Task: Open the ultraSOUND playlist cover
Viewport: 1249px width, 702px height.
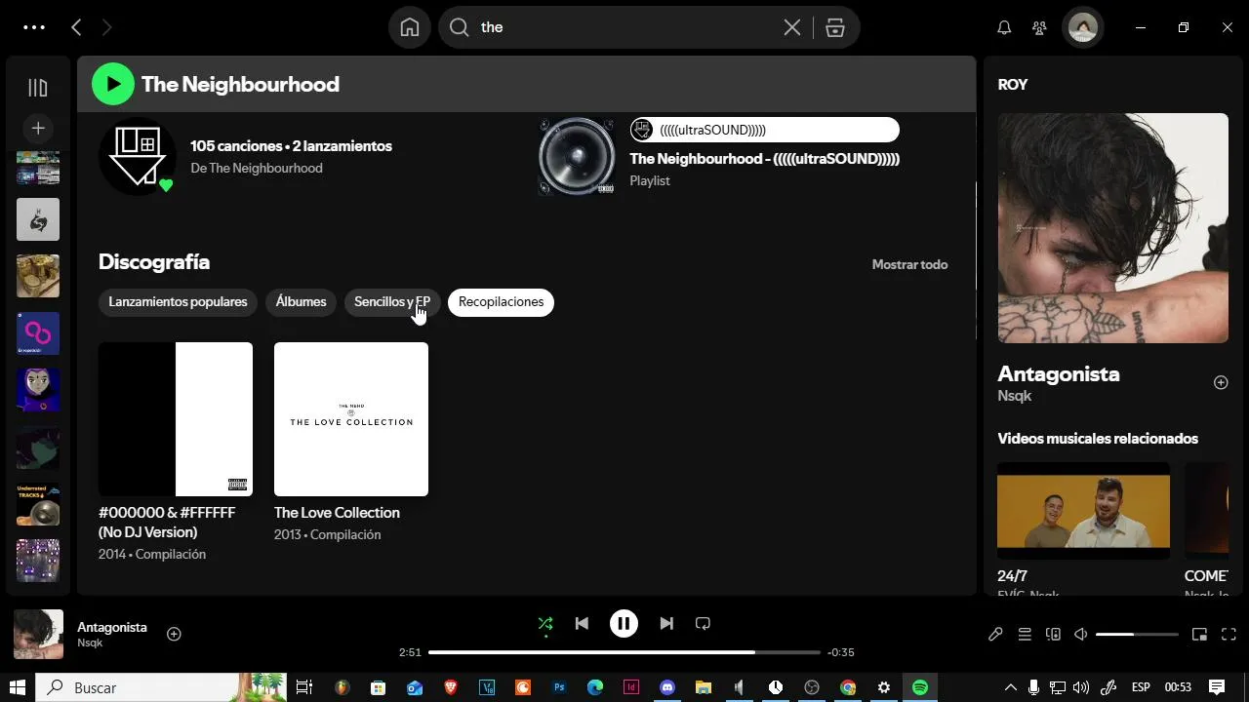Action: click(577, 156)
